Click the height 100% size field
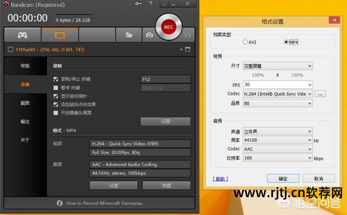The width and height of the screenshot is (347, 215). point(297,75)
